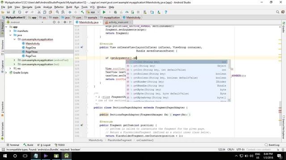
Task: Choose getBoolean(String key) completion suggestion
Action: pyautogui.click(x=177, y=74)
